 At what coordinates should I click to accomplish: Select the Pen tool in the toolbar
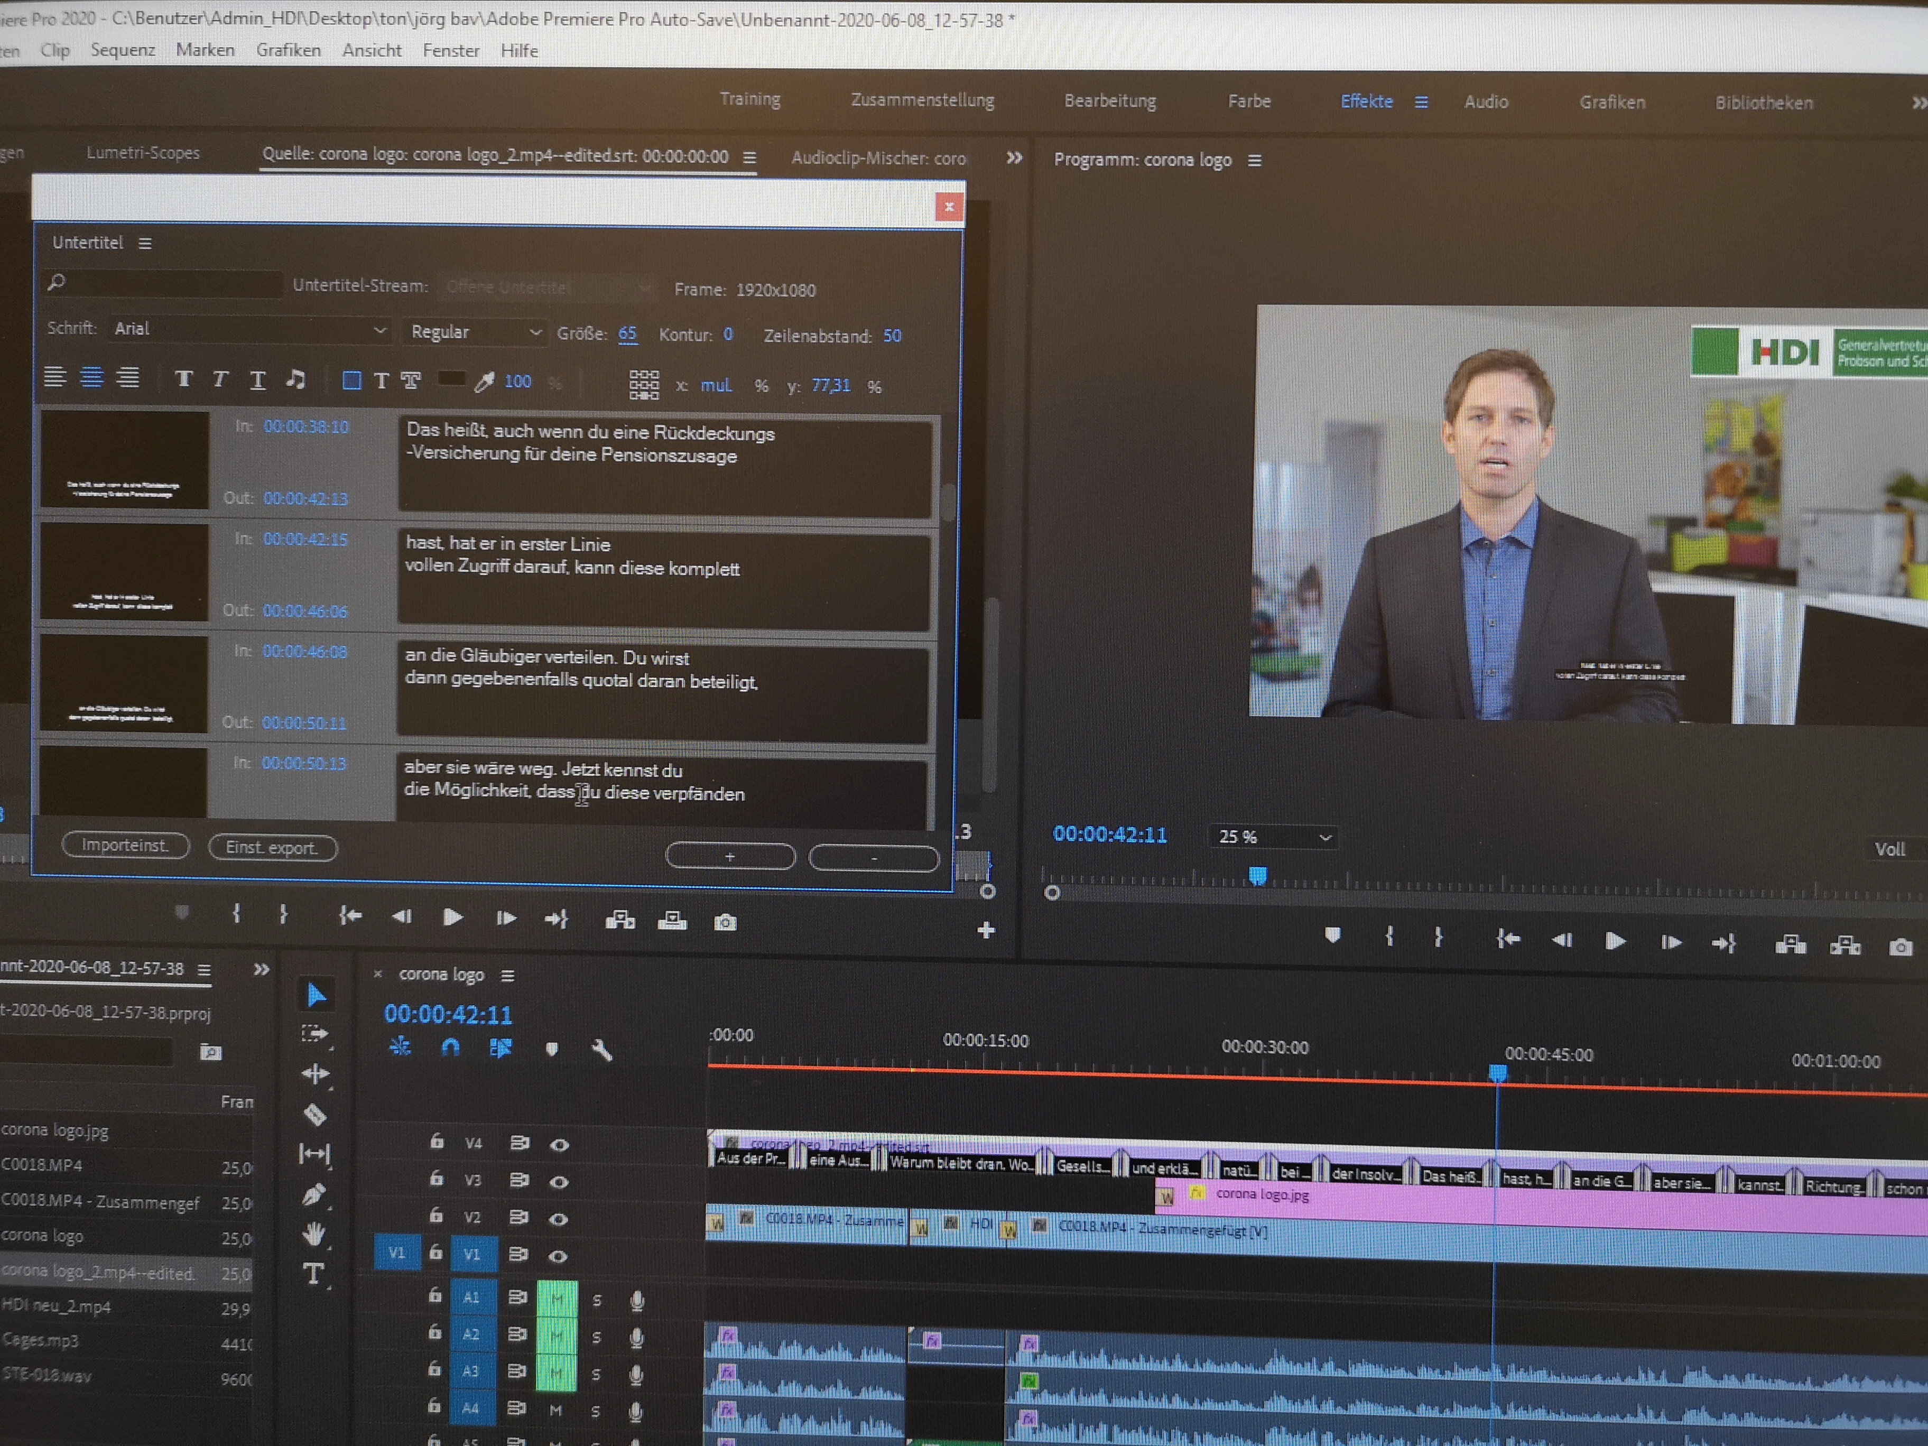(x=314, y=1194)
